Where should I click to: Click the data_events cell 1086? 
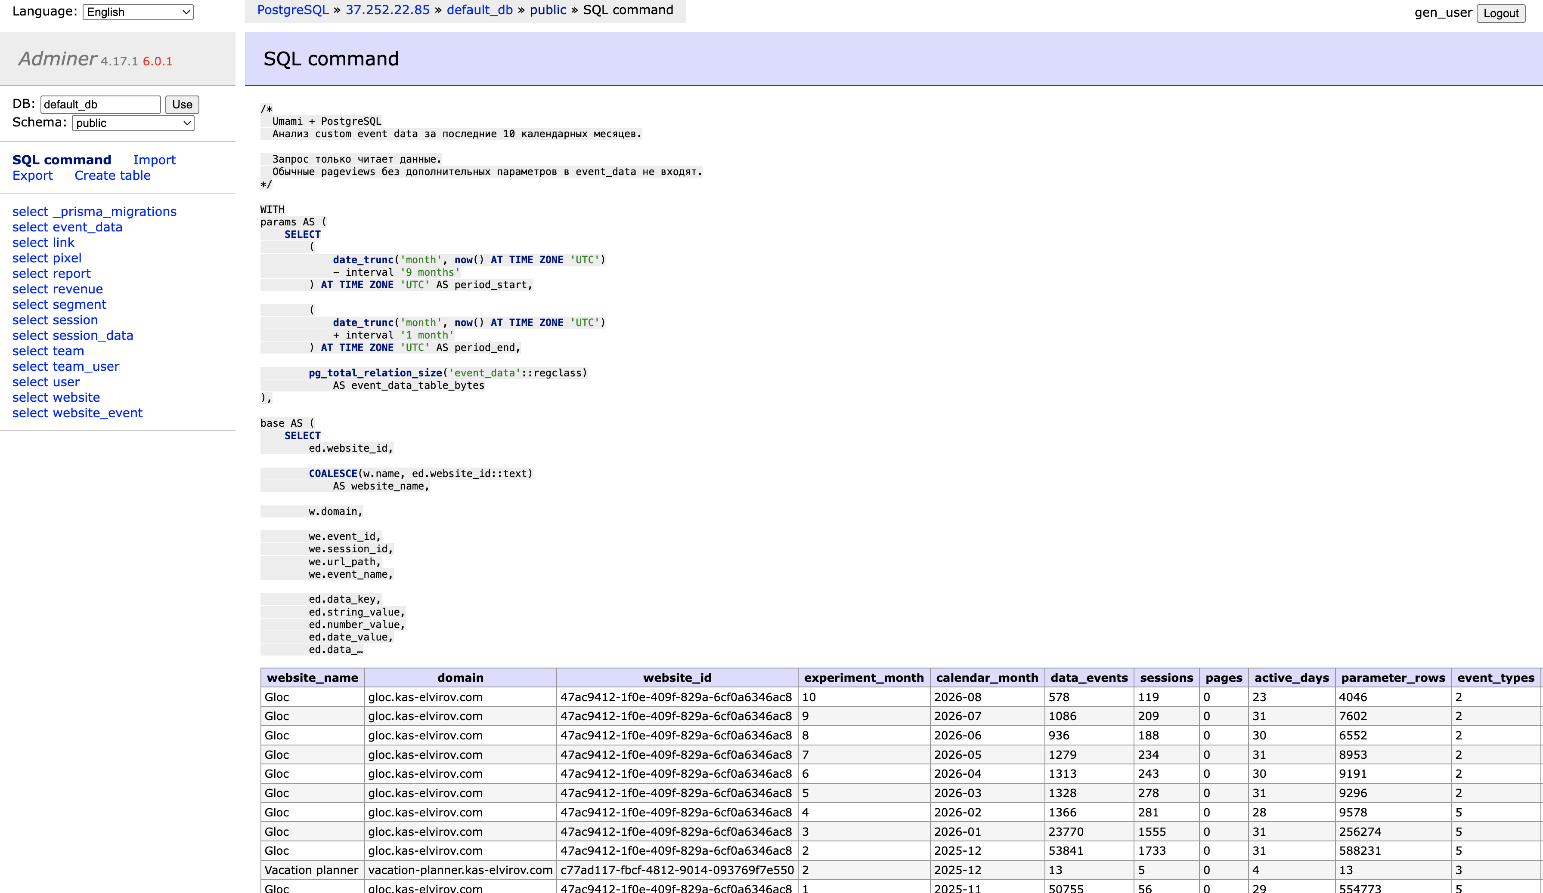(1089, 716)
